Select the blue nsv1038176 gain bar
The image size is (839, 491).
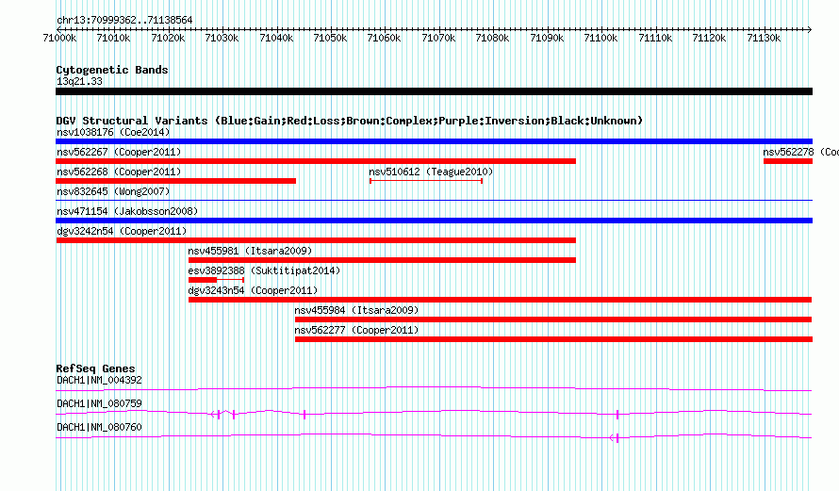tap(434, 141)
